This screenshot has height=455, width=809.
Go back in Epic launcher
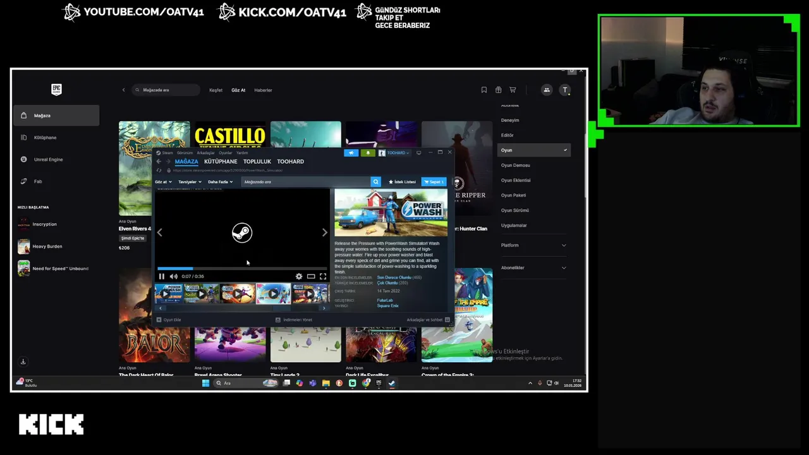pyautogui.click(x=123, y=90)
